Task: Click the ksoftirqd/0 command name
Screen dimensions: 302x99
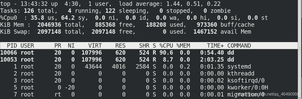Action: pos(246,81)
